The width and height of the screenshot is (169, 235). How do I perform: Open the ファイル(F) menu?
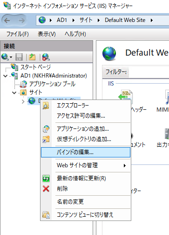point(18,34)
